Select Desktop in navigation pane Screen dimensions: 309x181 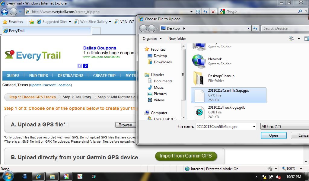click(x=157, y=56)
